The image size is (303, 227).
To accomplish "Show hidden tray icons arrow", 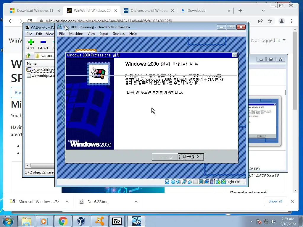I will pos(252,221).
